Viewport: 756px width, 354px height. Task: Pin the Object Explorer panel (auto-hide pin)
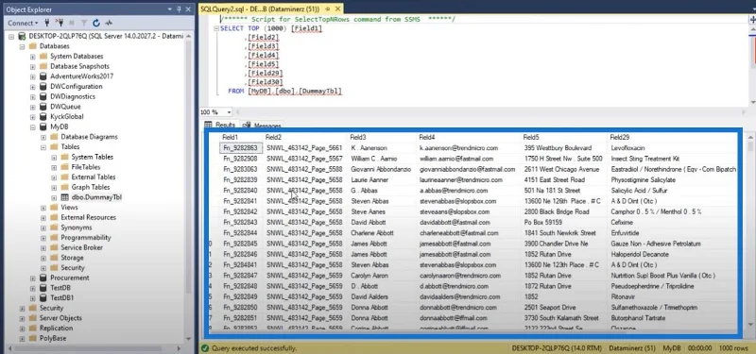click(x=179, y=9)
